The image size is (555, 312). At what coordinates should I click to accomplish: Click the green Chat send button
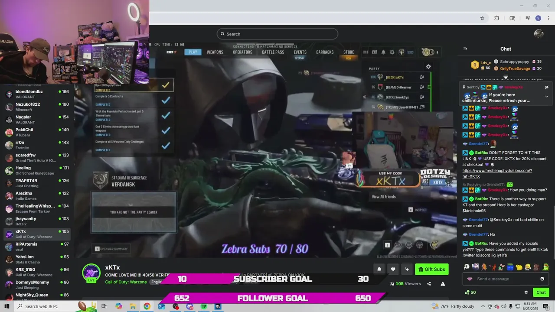click(x=541, y=292)
